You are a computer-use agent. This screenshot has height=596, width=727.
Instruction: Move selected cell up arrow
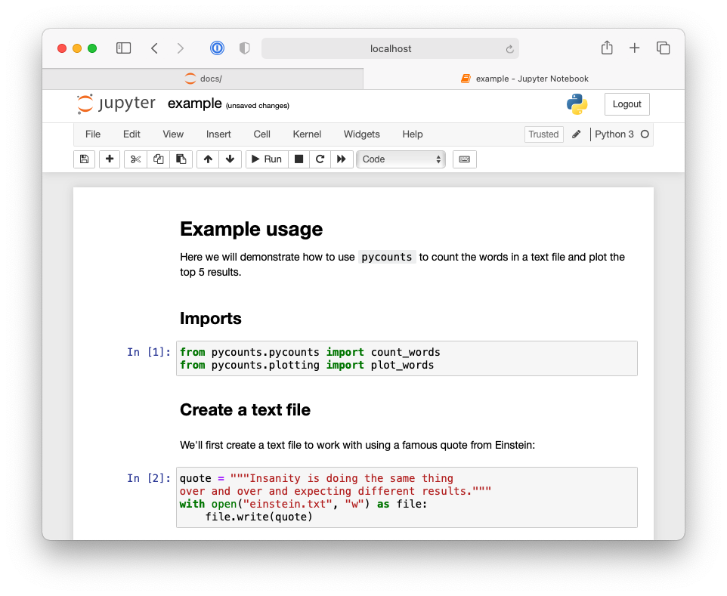click(x=208, y=159)
